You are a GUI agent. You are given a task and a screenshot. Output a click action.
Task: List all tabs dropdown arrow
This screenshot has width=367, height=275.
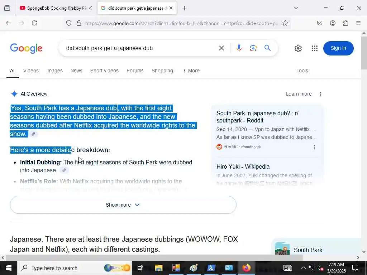[296, 8]
